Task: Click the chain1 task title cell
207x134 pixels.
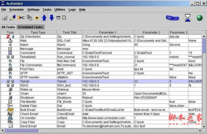Action: [69, 93]
